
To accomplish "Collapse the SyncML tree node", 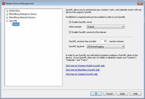I will (7, 21).
